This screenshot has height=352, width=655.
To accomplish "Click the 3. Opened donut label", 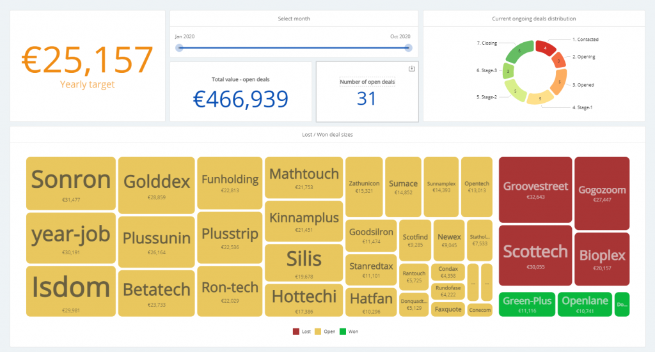I will (x=583, y=85).
